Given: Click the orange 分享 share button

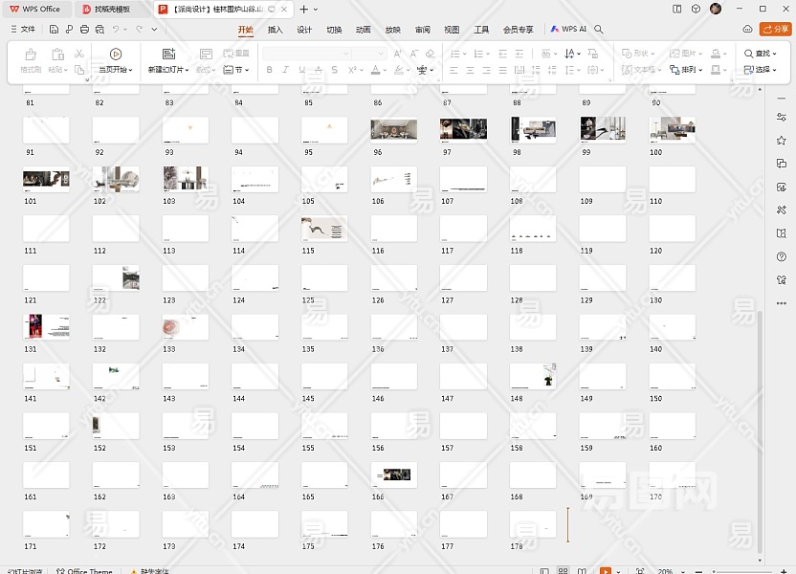Looking at the screenshot, I should (x=774, y=30).
